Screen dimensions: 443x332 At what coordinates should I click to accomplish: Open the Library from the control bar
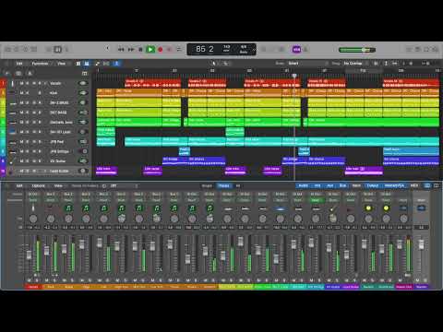click(8, 49)
